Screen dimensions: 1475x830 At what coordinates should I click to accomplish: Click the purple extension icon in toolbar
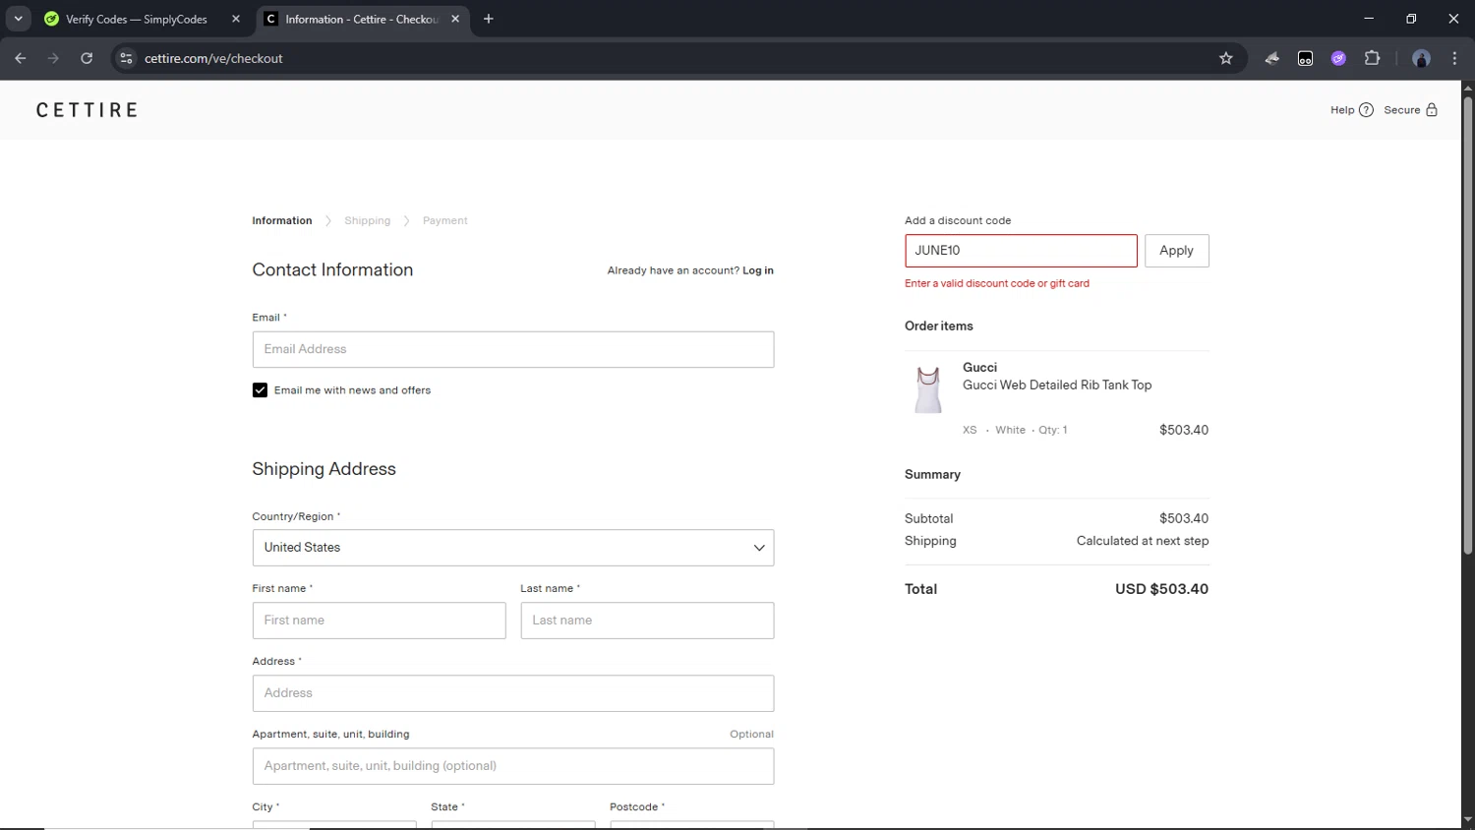tap(1338, 58)
